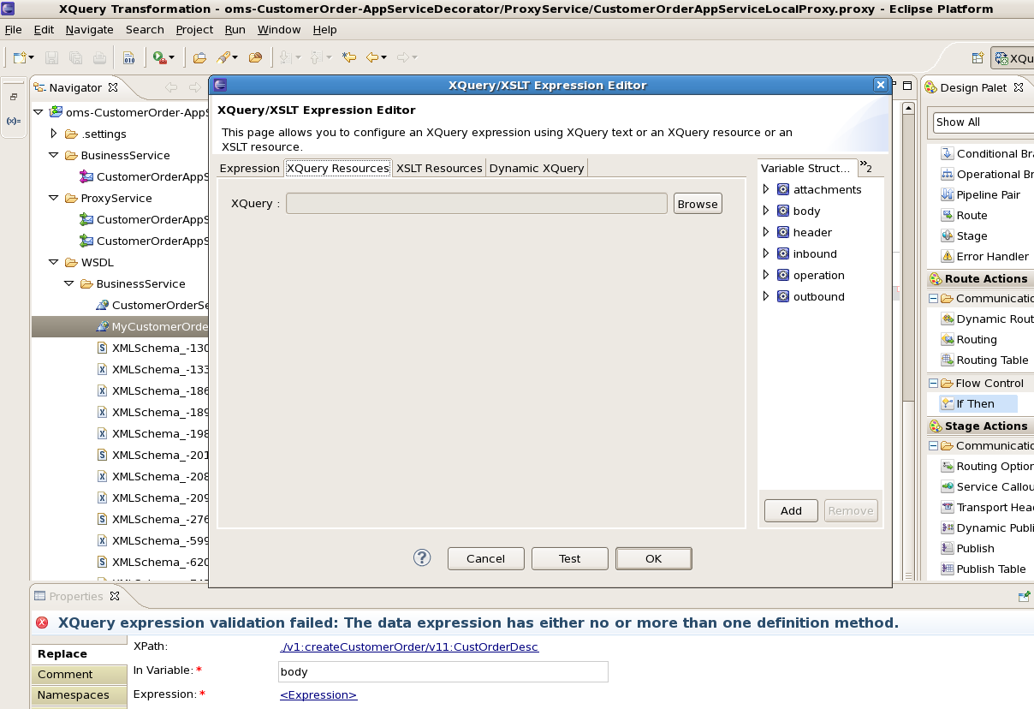Click the XQuery resource path field
Screen dimensions: 1034x709
[476, 203]
